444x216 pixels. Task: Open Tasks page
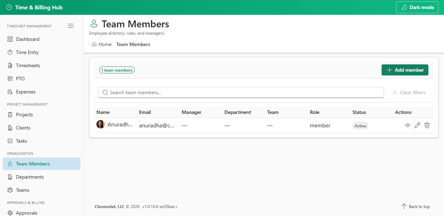(42, 141)
